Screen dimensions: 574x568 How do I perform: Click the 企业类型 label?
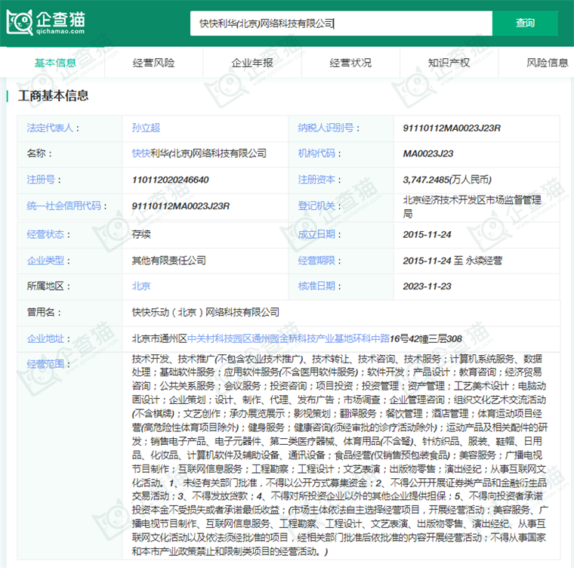pyautogui.click(x=45, y=261)
